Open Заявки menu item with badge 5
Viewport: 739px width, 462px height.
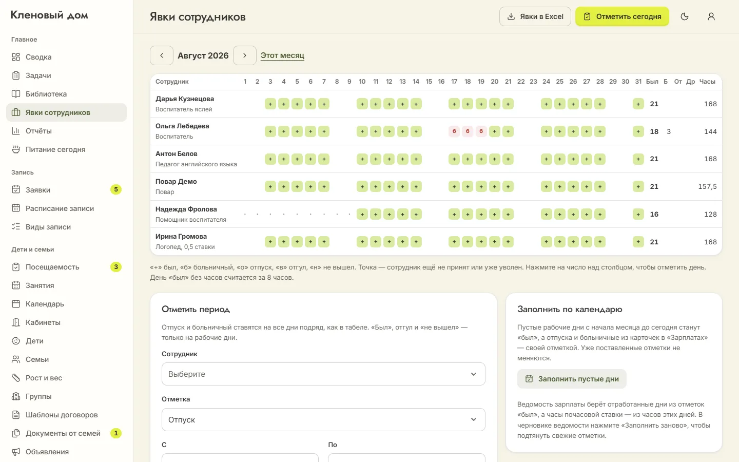(x=66, y=190)
